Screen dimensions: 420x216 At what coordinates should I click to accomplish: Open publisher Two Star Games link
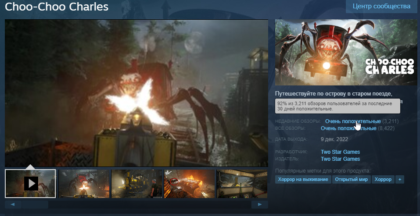[340, 159]
